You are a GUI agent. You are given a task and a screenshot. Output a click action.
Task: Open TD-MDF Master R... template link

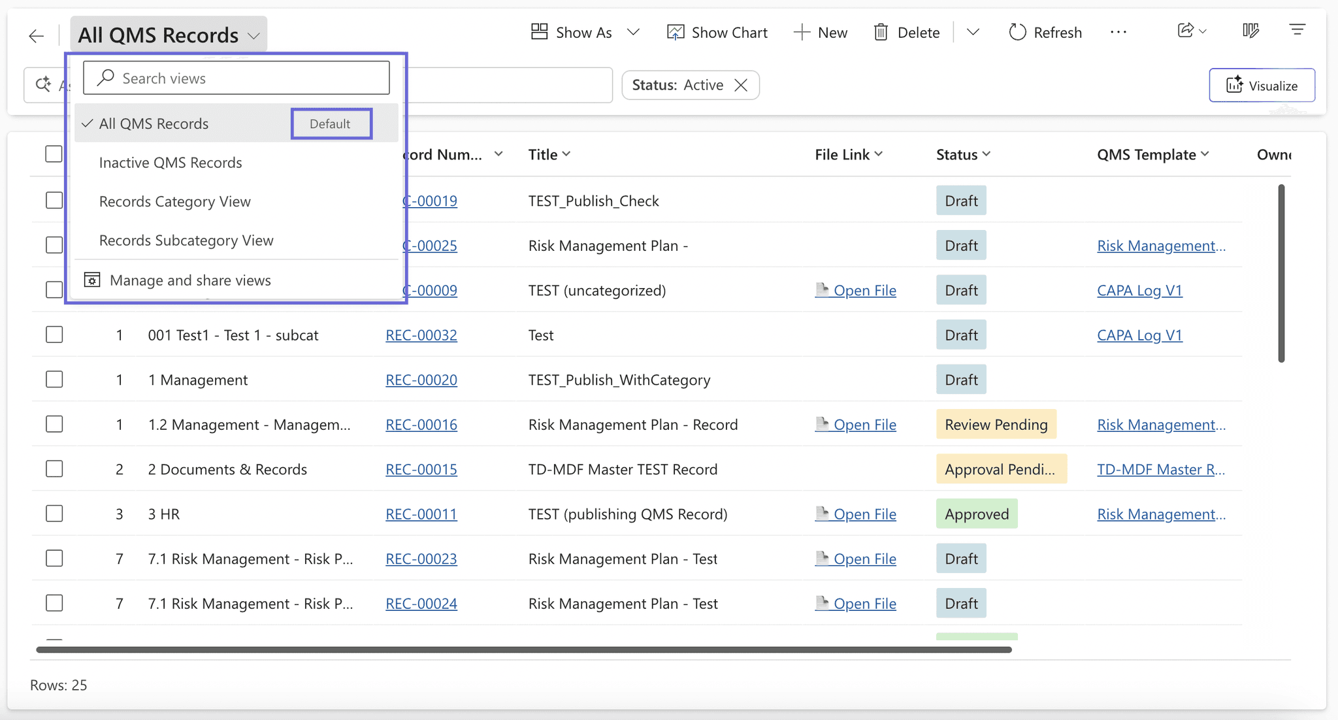pyautogui.click(x=1161, y=469)
